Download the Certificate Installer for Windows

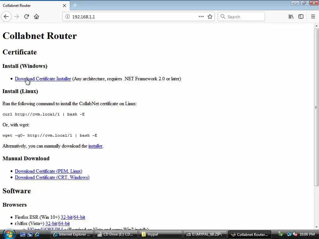click(x=43, y=79)
